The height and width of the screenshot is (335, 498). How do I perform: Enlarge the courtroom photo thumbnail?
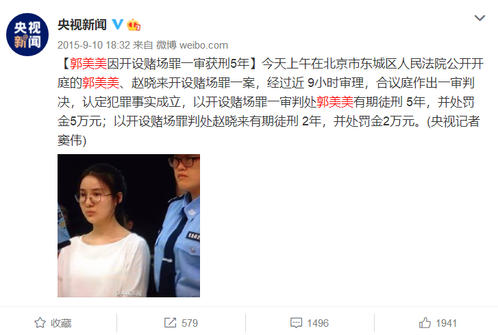tap(129, 226)
